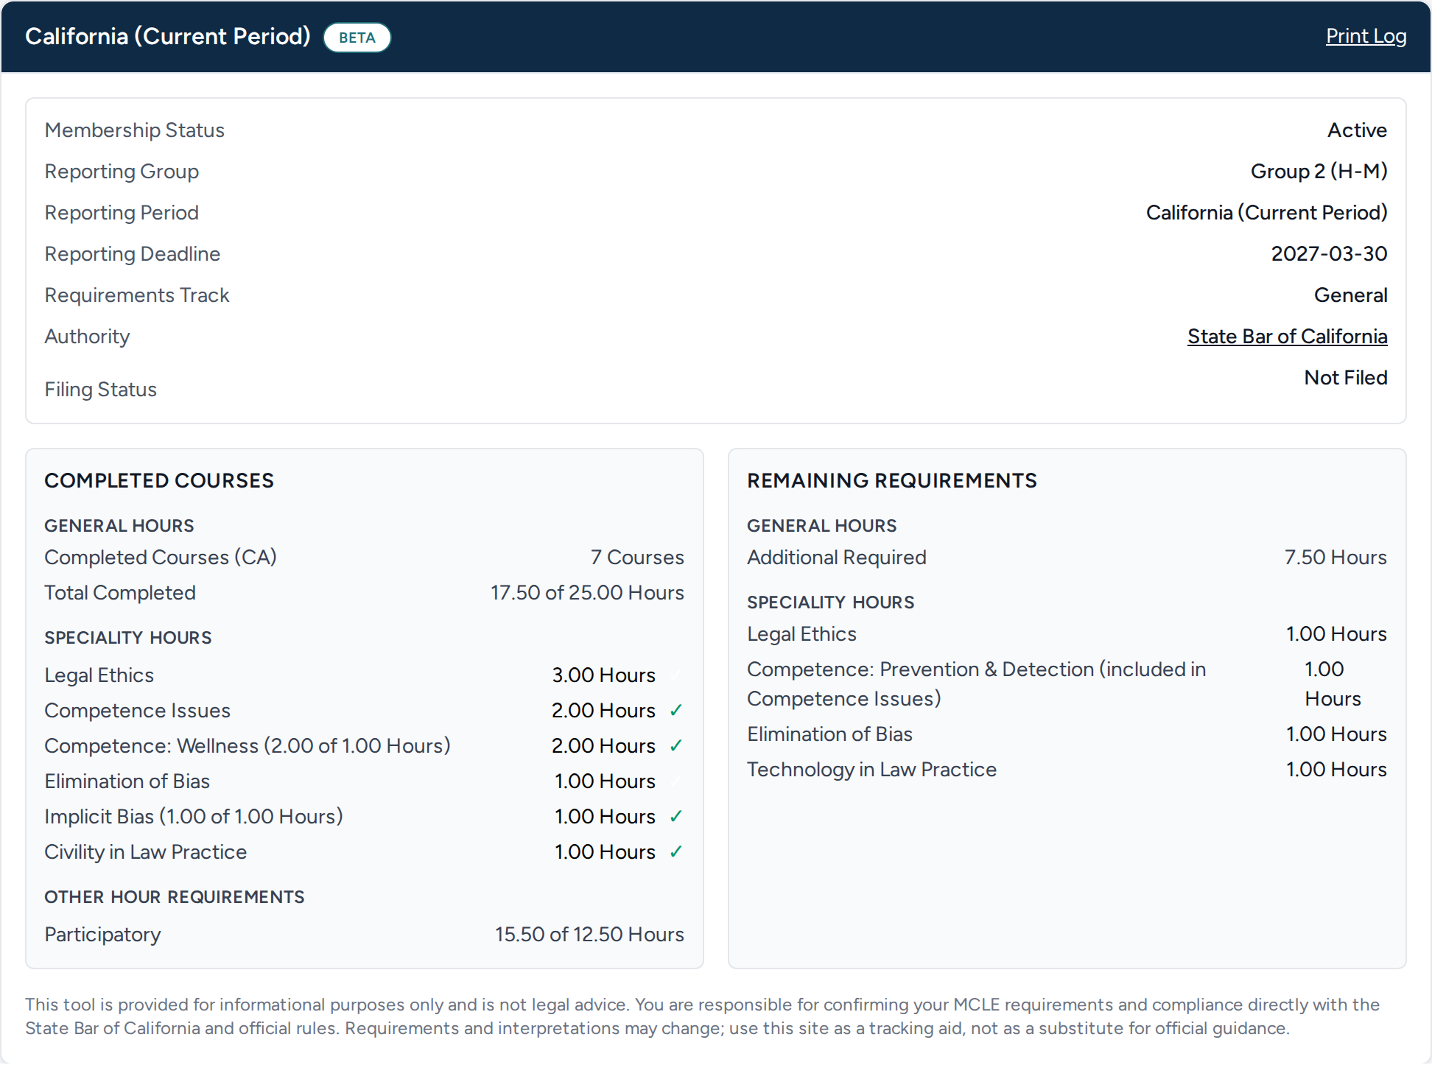The image size is (1432, 1065).
Task: Select the Filing Status value 'Not Filed'
Action: click(x=1345, y=378)
